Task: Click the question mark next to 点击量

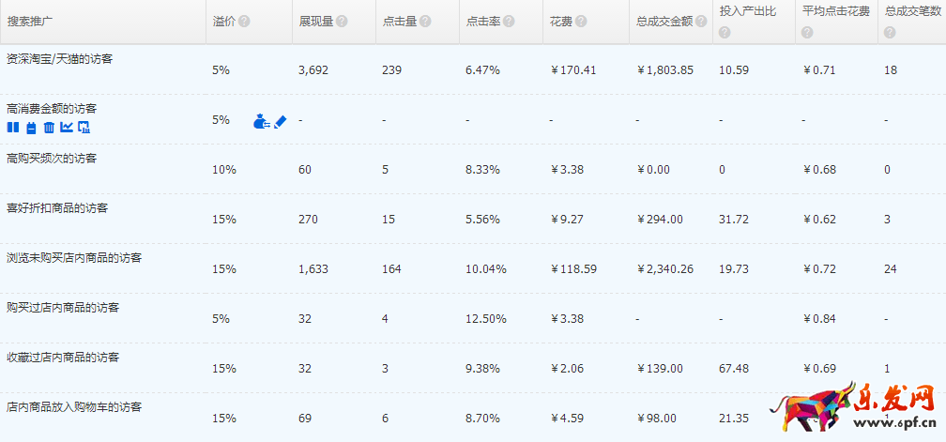Action: tap(426, 22)
